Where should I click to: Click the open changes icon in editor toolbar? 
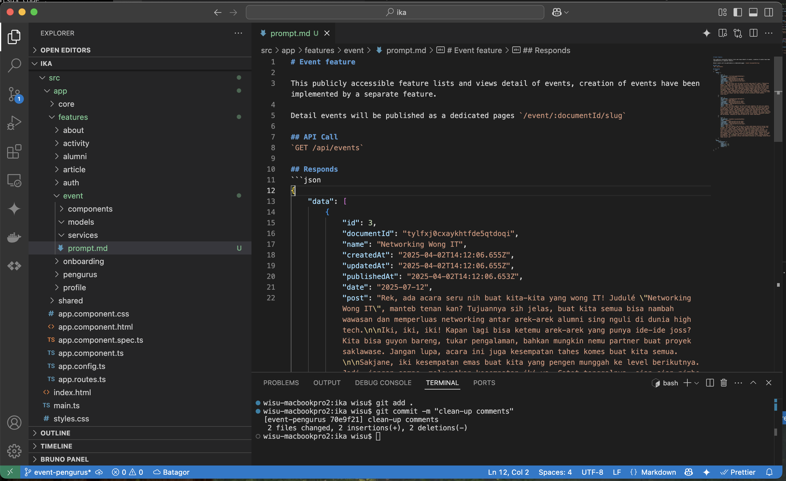(738, 33)
